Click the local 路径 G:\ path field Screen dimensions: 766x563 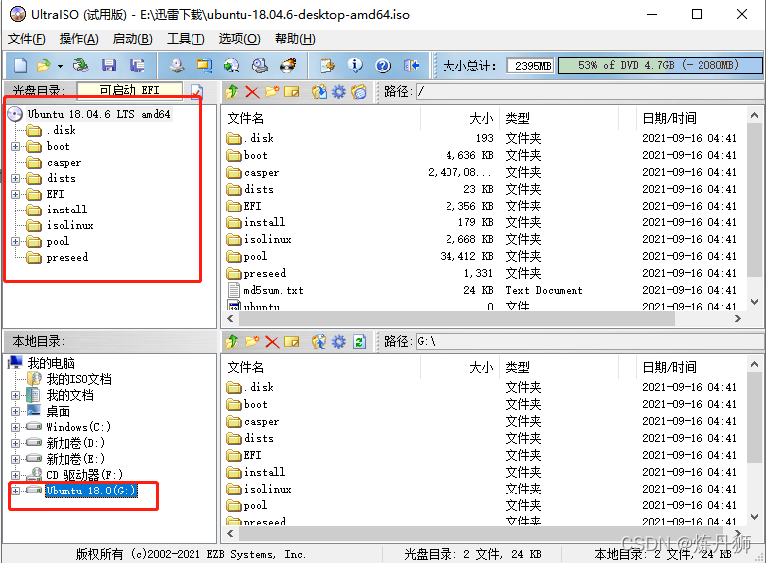click(x=589, y=342)
